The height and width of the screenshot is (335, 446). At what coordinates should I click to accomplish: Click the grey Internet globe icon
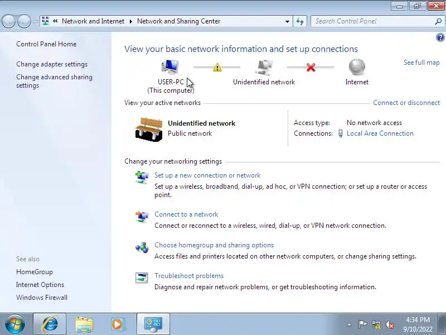(x=357, y=67)
